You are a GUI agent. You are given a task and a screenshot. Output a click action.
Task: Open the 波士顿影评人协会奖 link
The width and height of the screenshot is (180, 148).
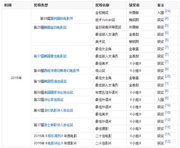pos(58,125)
